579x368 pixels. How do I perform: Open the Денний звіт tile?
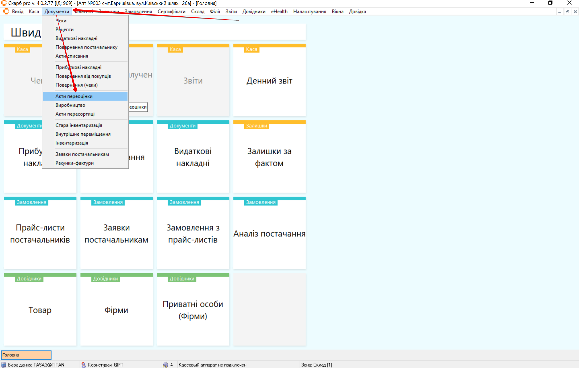click(x=269, y=81)
